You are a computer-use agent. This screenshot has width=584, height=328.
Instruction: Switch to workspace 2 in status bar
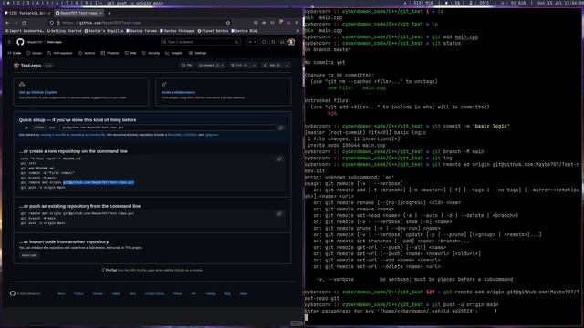click(x=18, y=3)
